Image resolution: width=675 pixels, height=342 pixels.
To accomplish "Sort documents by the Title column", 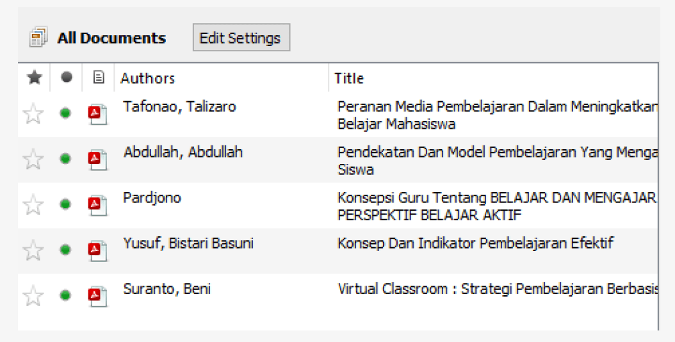I will tap(349, 79).
